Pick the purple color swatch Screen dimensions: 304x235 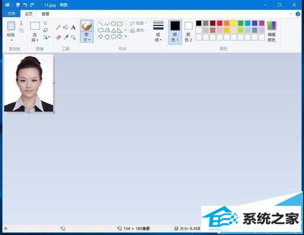pyautogui.click(x=261, y=23)
